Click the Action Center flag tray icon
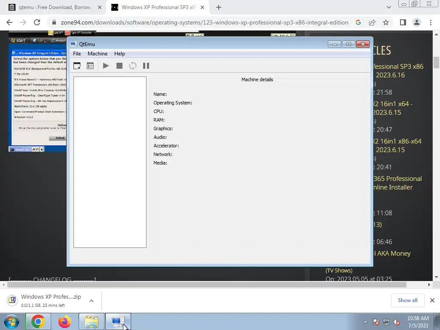The image size is (440, 330). (376, 322)
